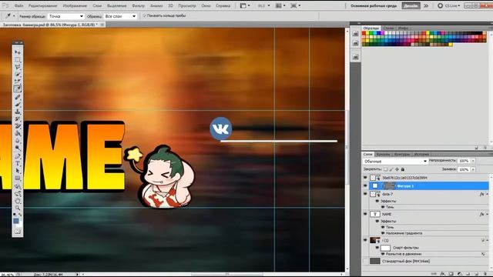The height and width of the screenshot is (277, 493).
Task: Switch to the Стили tab
Action: point(388,28)
